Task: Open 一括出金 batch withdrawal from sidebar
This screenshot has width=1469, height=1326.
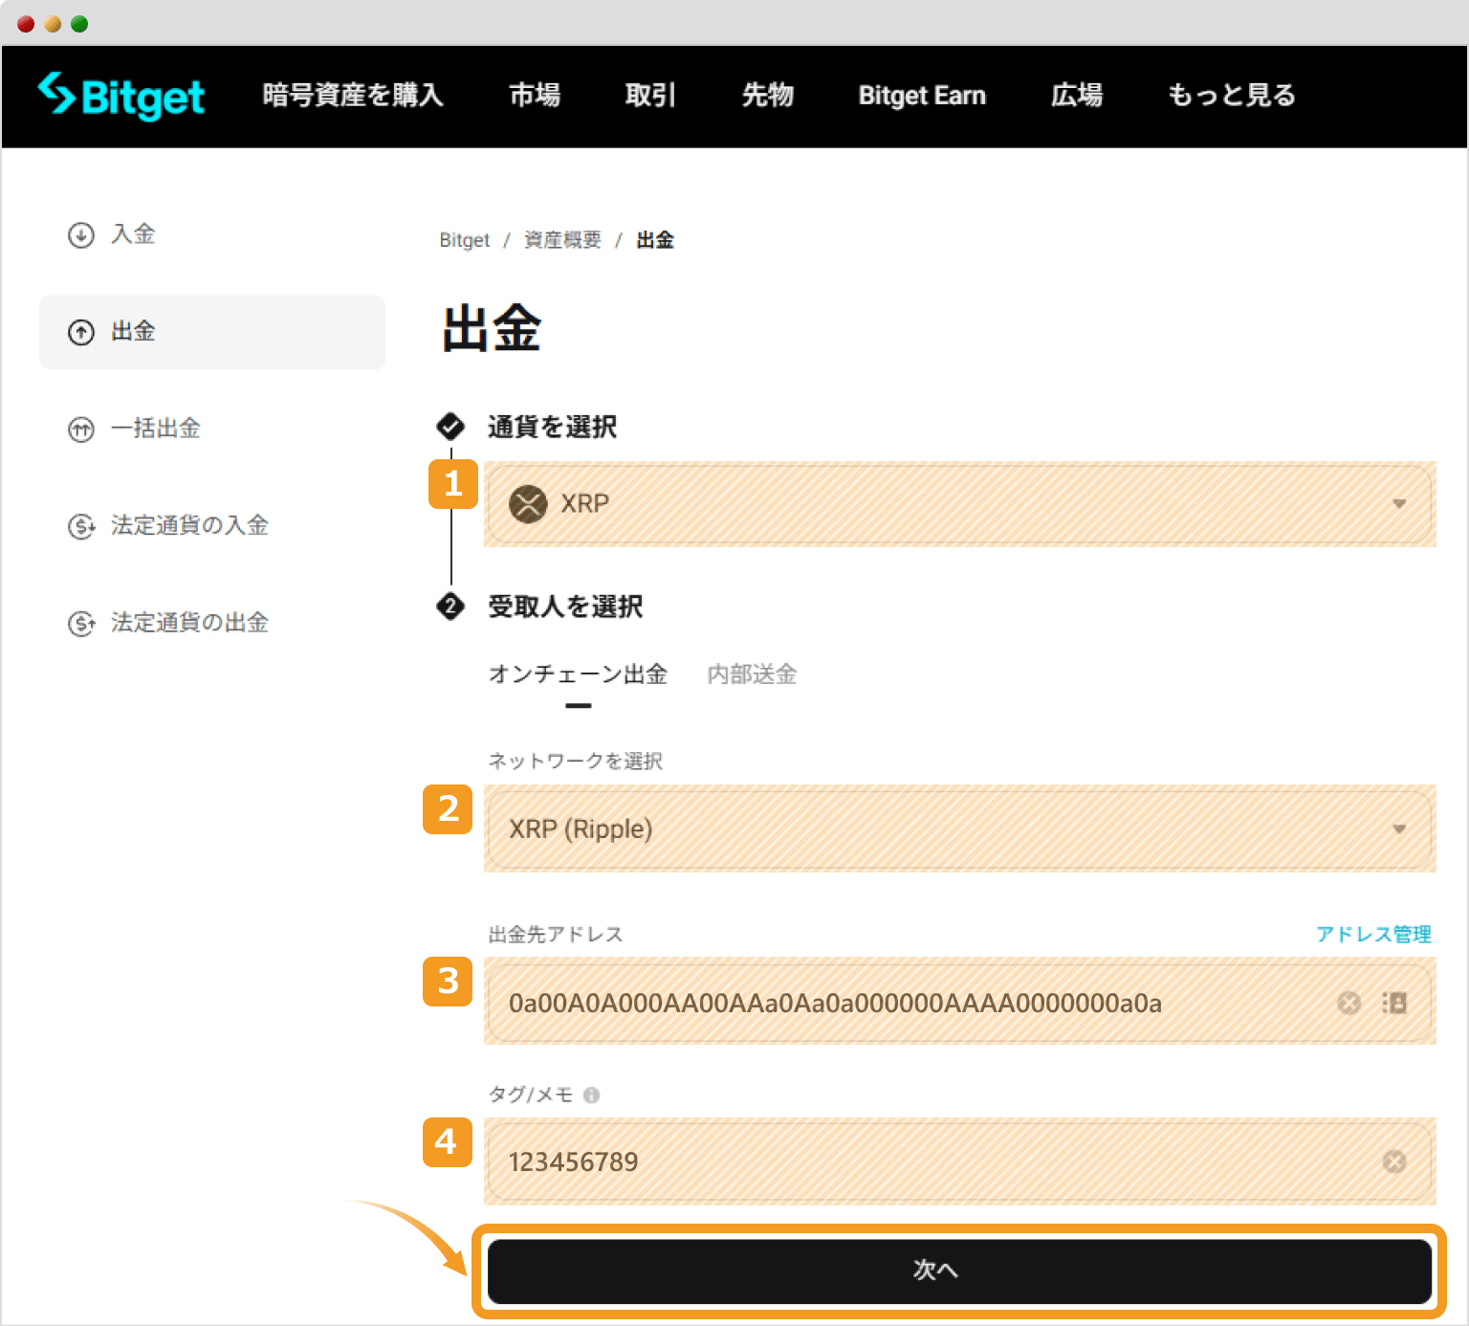Action: (x=81, y=430)
